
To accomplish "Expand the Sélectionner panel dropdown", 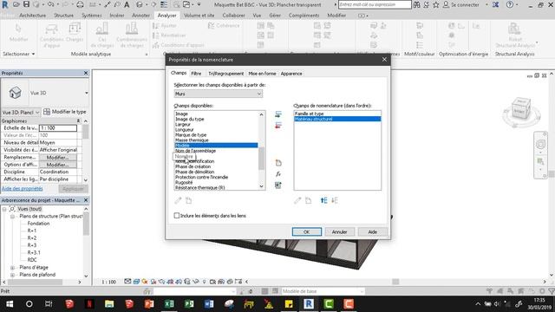I will click(x=19, y=54).
